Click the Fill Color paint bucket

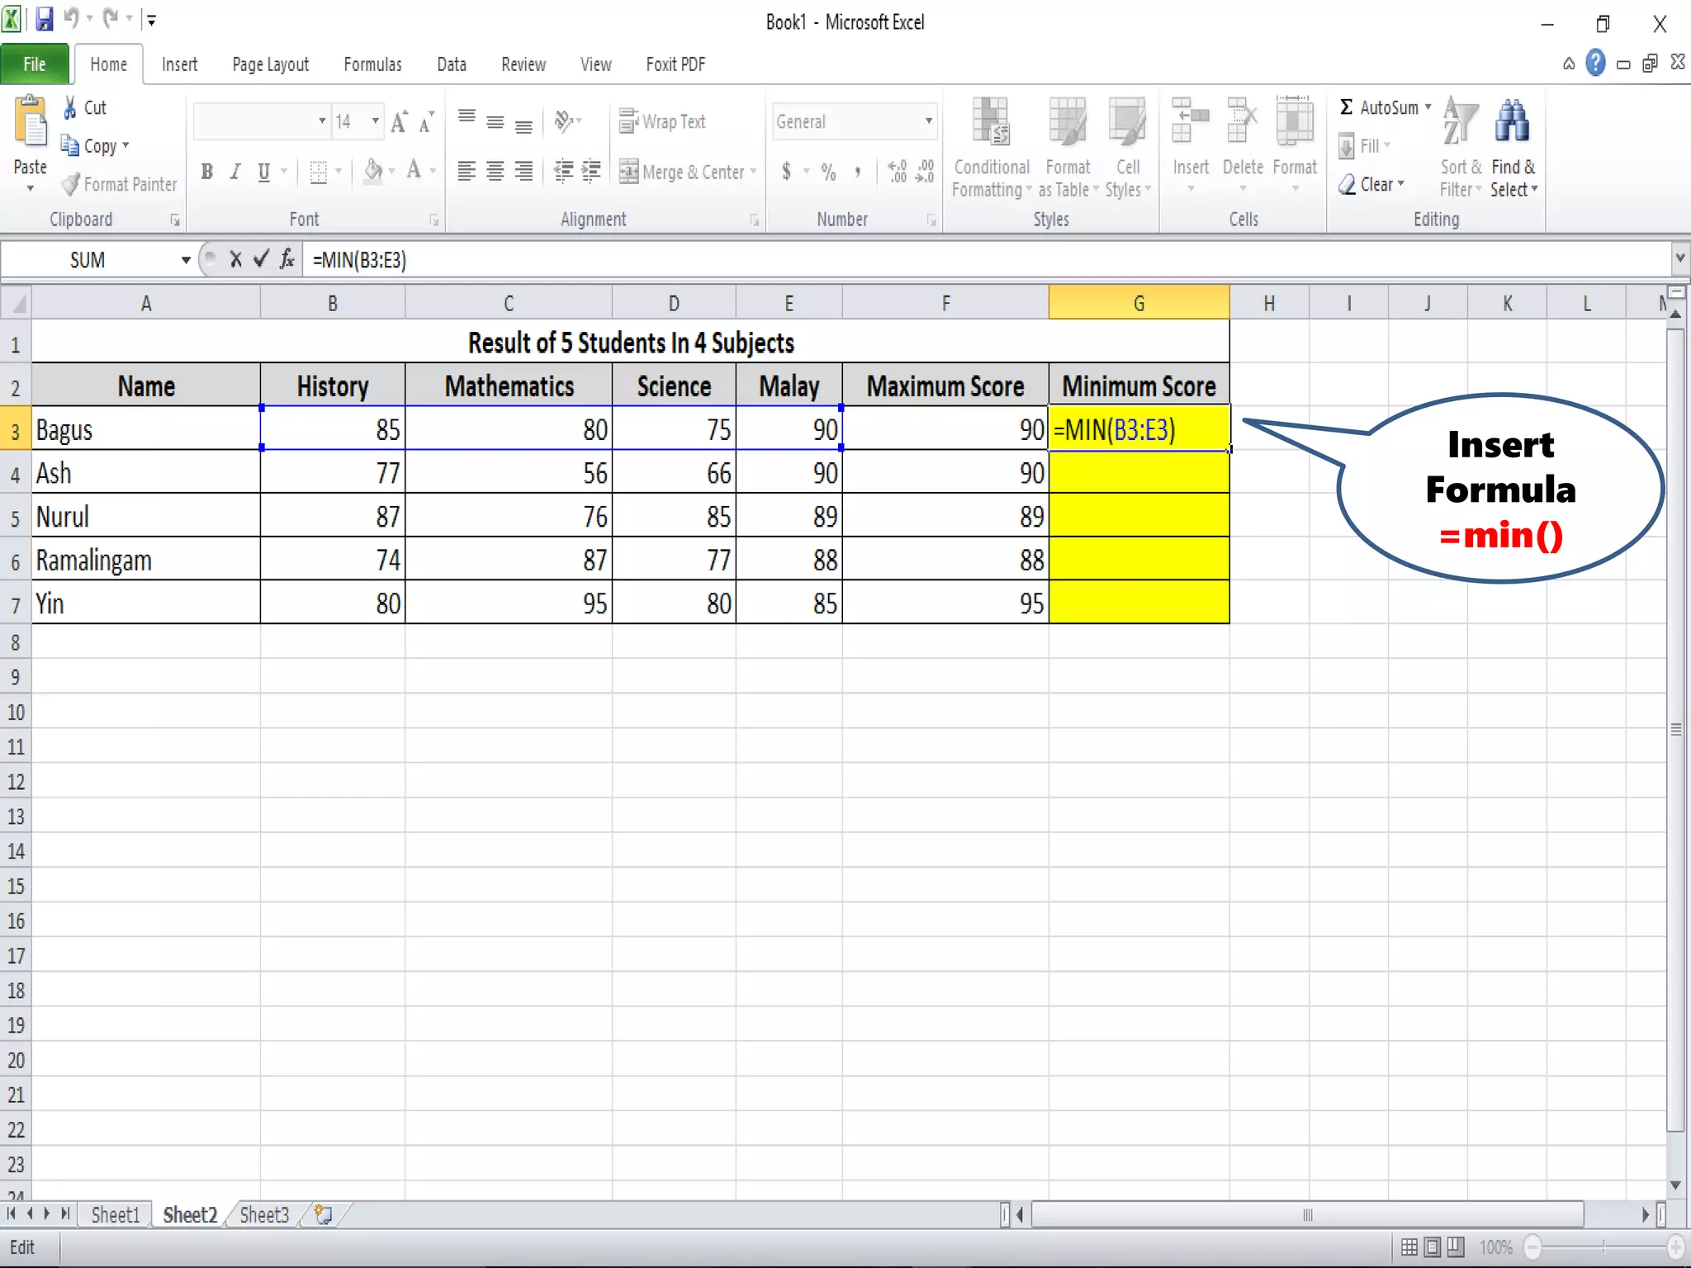click(x=373, y=171)
